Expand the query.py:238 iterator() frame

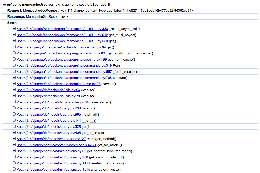(14, 108)
